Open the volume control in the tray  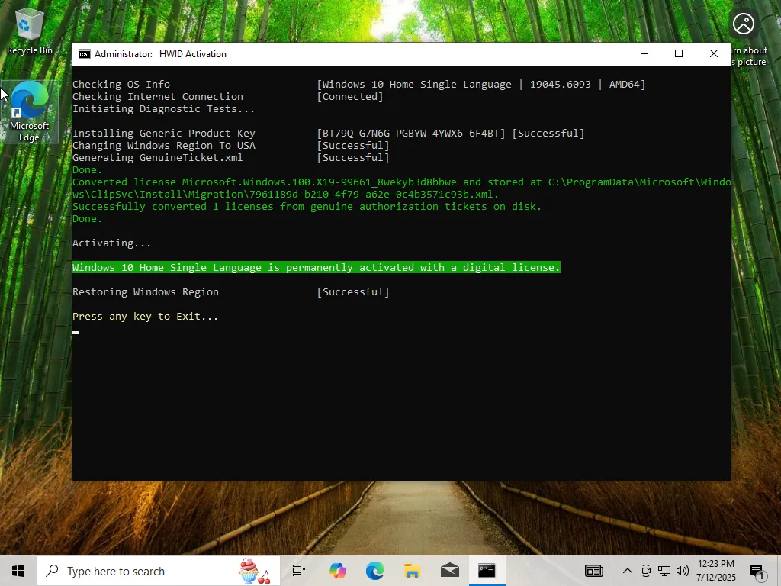pos(683,571)
